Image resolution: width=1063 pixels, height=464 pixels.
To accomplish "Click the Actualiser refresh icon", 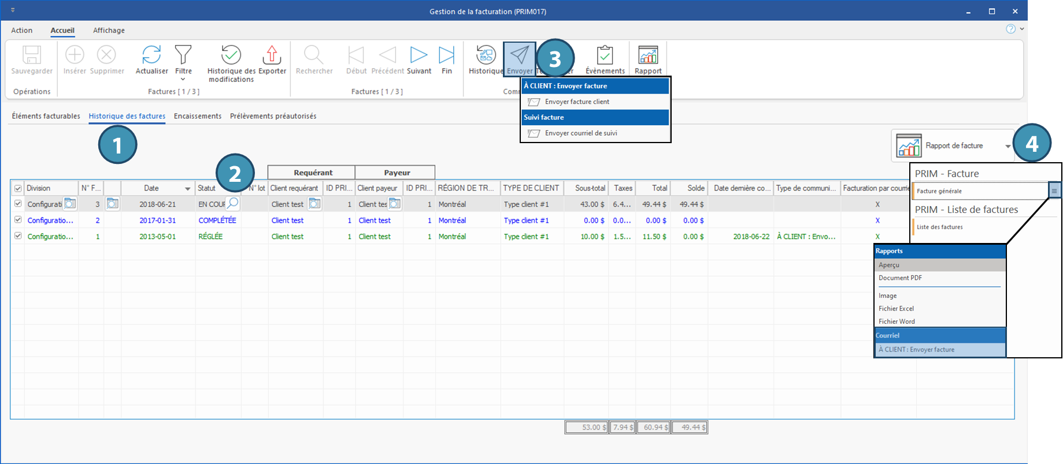I will [151, 55].
